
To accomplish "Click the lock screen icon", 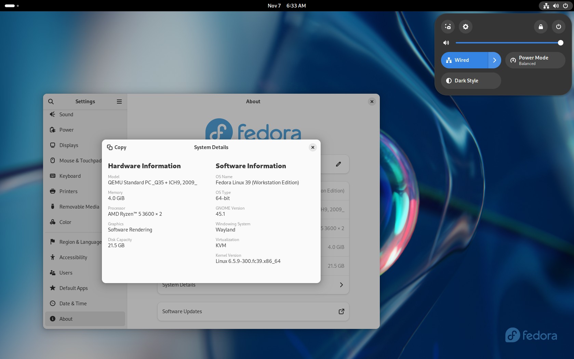I will 541,27.
